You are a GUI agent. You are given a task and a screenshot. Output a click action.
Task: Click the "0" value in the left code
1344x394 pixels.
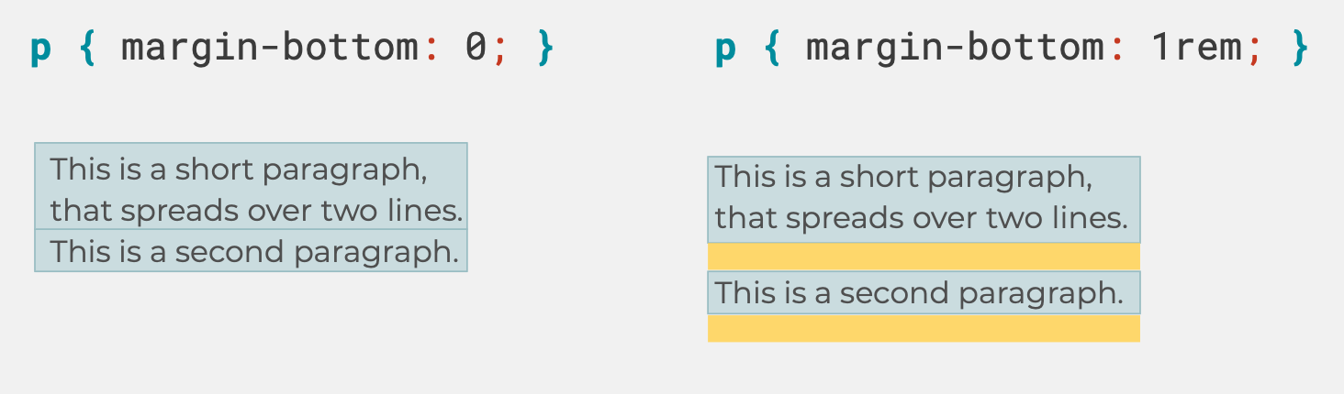tap(476, 48)
